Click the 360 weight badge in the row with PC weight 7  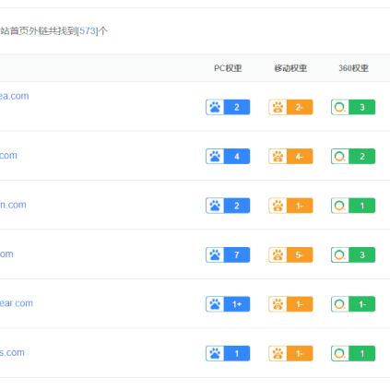point(353,254)
